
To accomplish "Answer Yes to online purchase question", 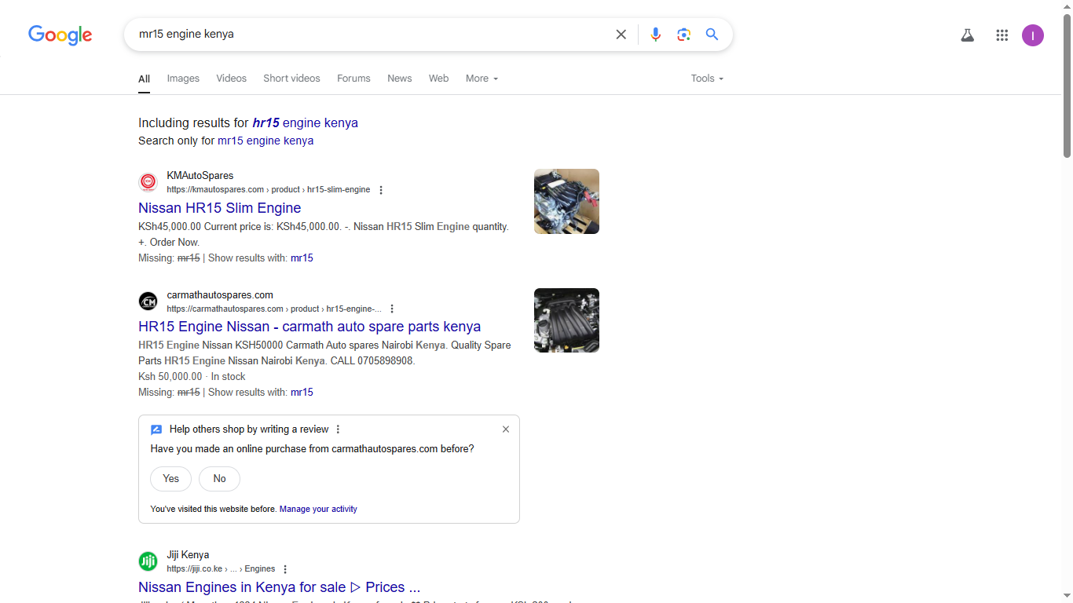I will (170, 479).
